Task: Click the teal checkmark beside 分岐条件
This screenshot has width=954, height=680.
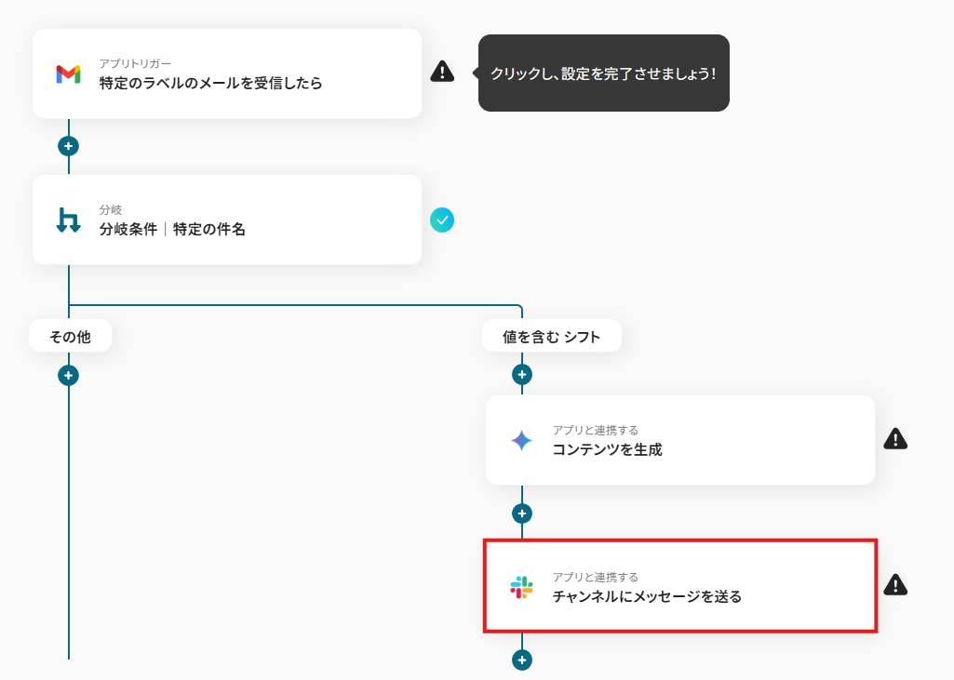Action: pyautogui.click(x=442, y=220)
